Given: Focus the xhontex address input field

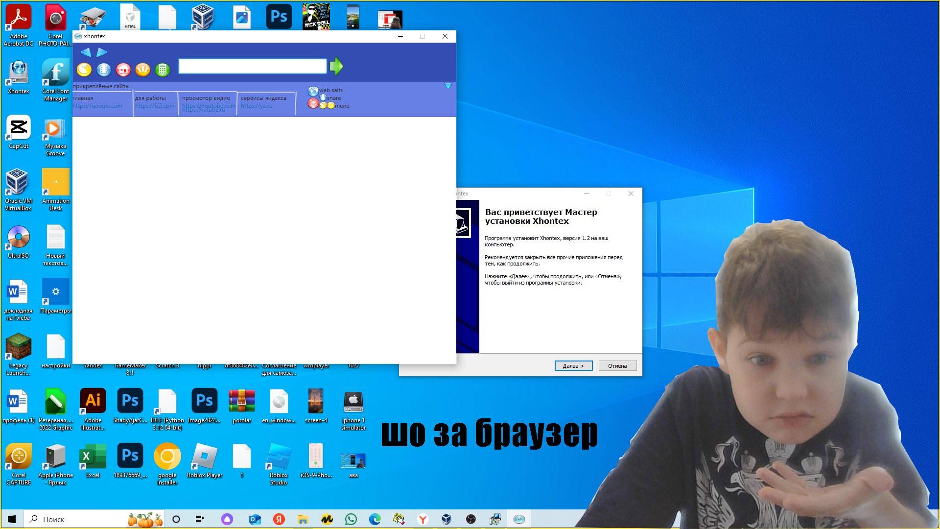Looking at the screenshot, I should [252, 66].
